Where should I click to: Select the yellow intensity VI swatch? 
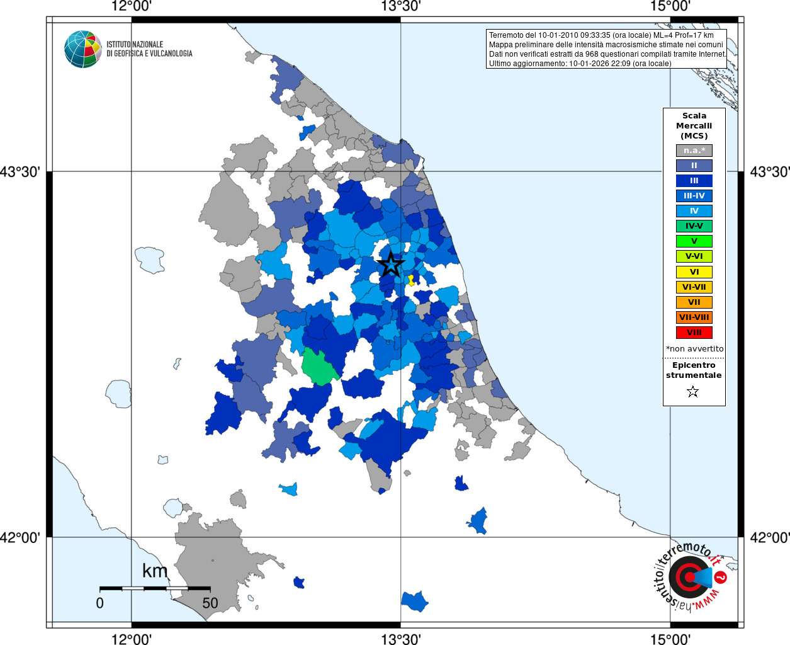click(x=694, y=272)
